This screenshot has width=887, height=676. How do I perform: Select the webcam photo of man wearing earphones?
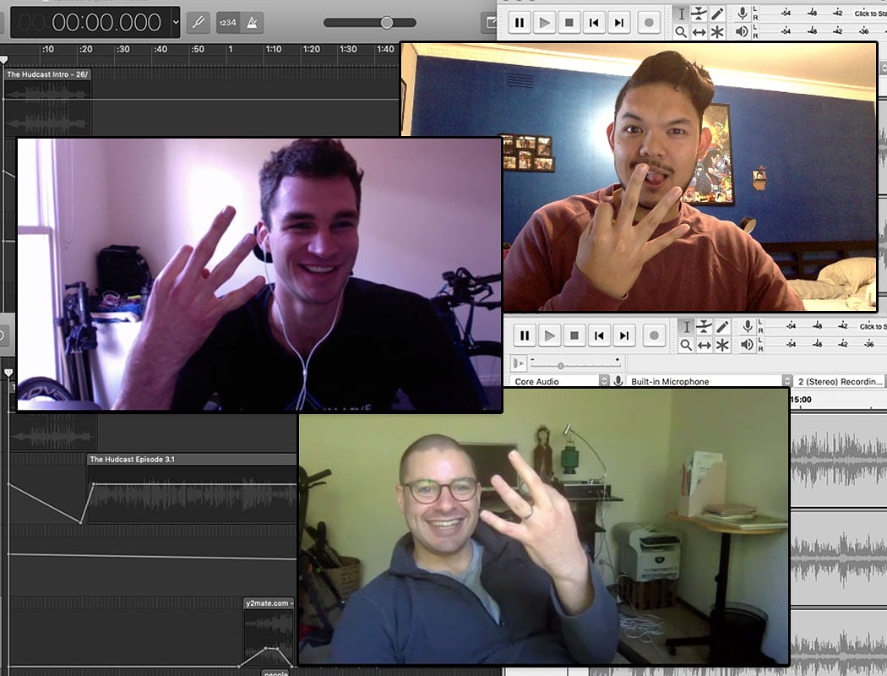(x=259, y=275)
